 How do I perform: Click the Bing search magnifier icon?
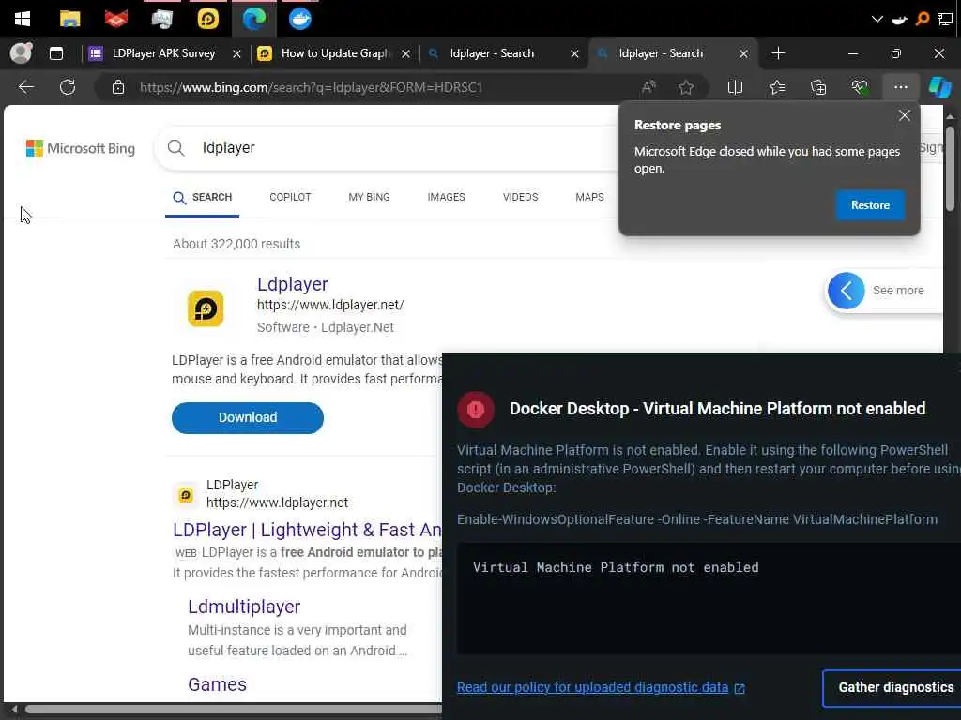point(175,147)
